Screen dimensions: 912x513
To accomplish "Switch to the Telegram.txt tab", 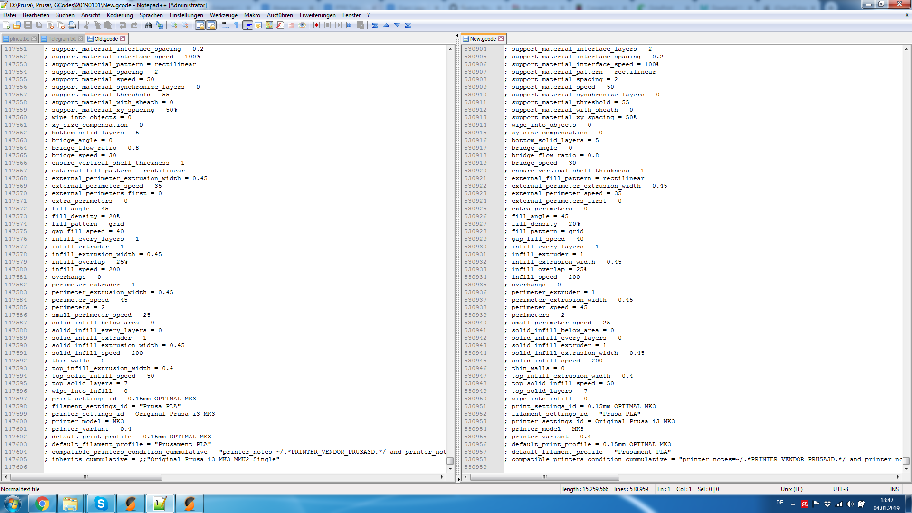I will (x=62, y=39).
